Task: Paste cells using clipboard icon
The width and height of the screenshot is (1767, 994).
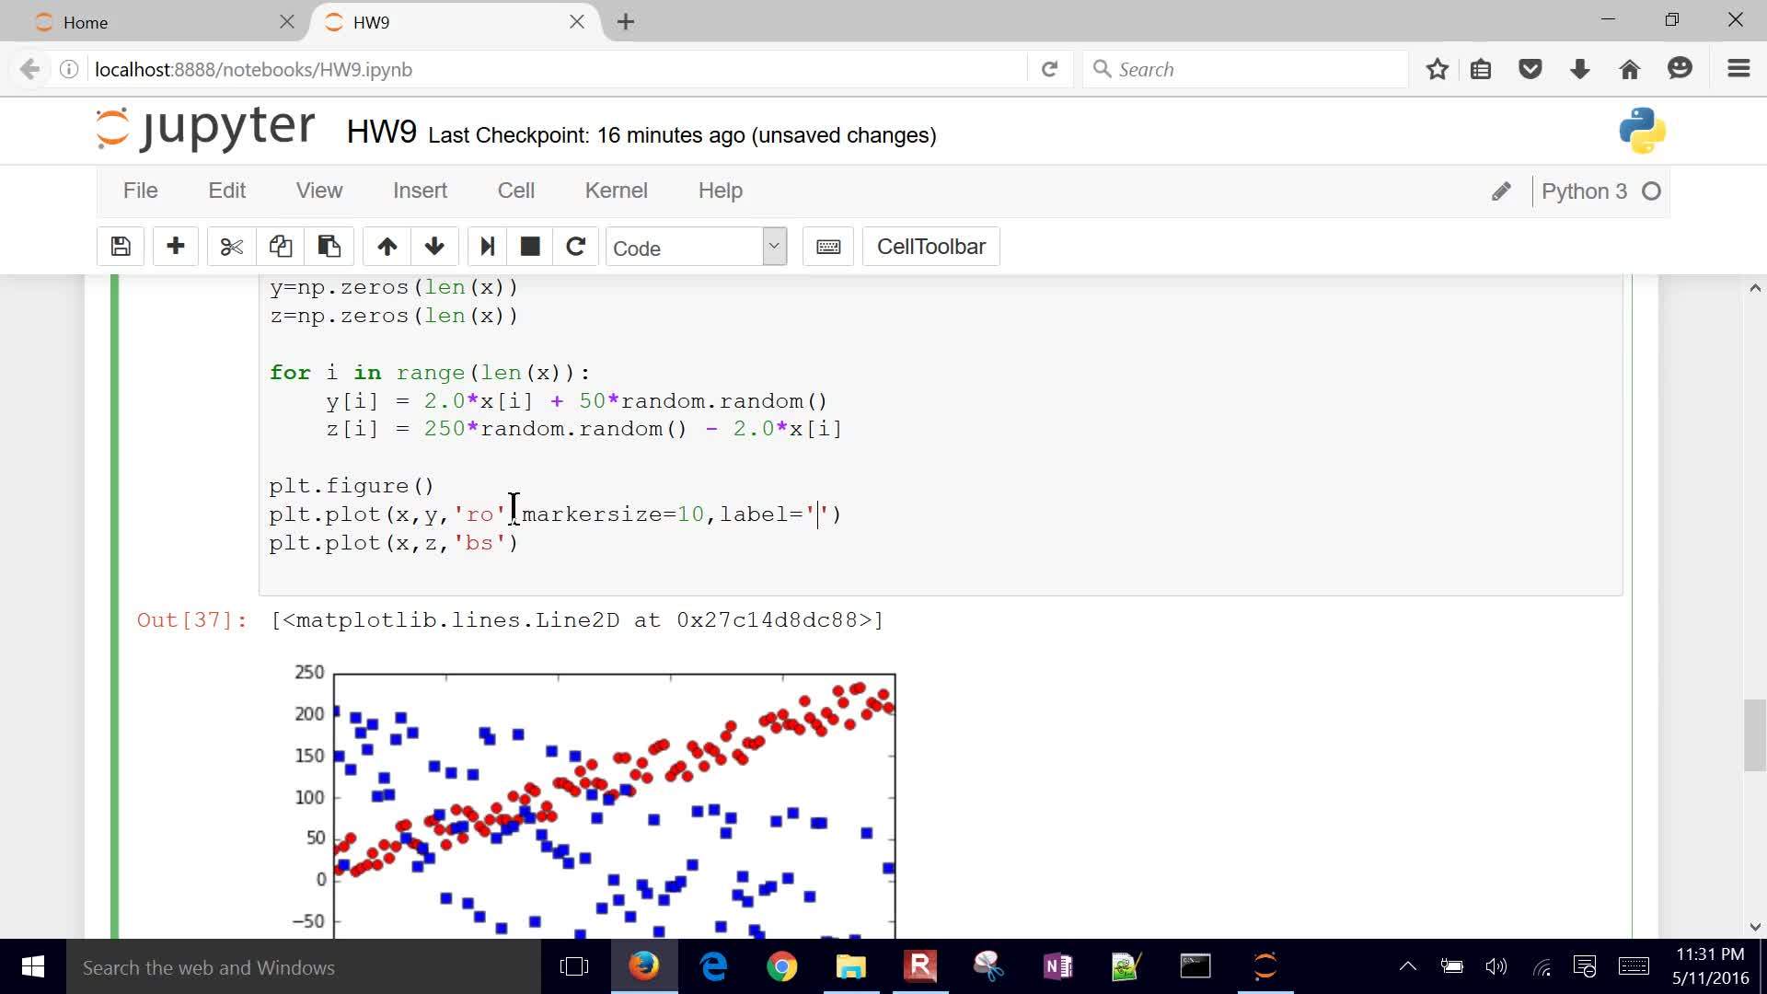Action: (x=329, y=246)
